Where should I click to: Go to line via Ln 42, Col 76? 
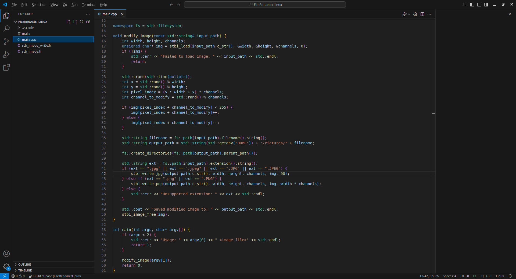[x=429, y=276]
